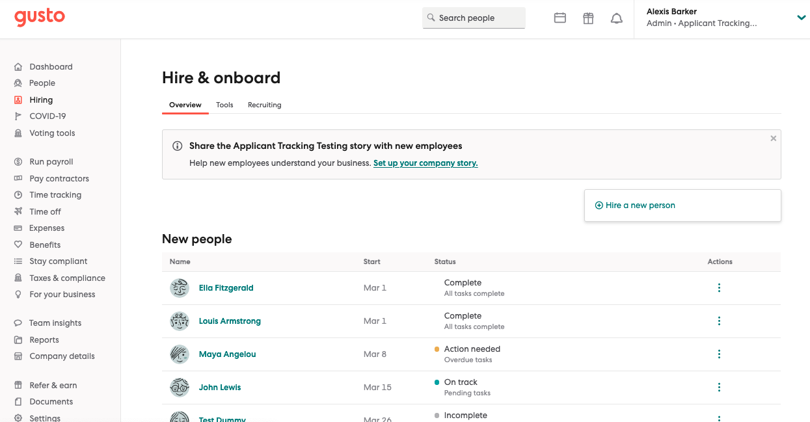Open Louis Armstrong's profile link
Image resolution: width=810 pixels, height=422 pixels.
point(230,321)
